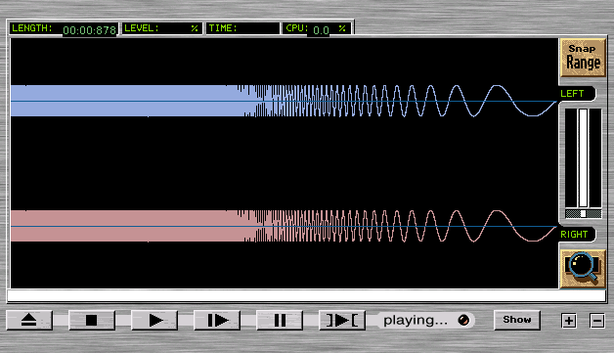
Task: Play the selected range with the bracket-play button
Action: (x=342, y=320)
